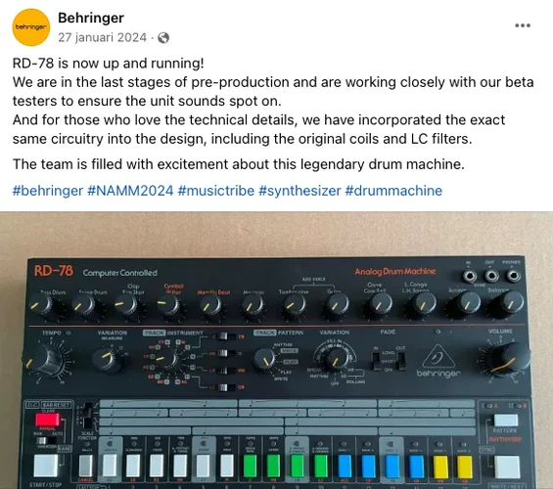
Task: Click the public globe audience icon
Action: [163, 38]
